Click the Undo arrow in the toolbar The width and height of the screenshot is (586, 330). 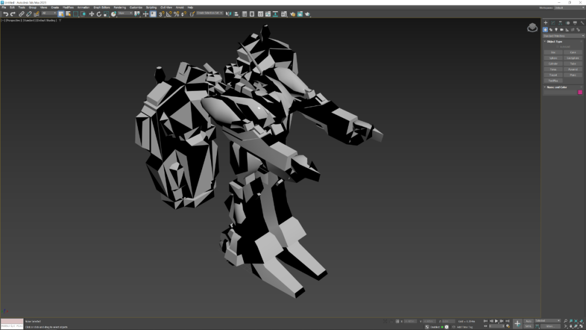(x=6, y=14)
